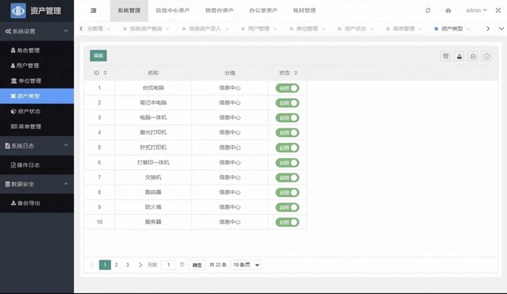
Task: Click the refresh icon in top bar
Action: tap(428, 10)
